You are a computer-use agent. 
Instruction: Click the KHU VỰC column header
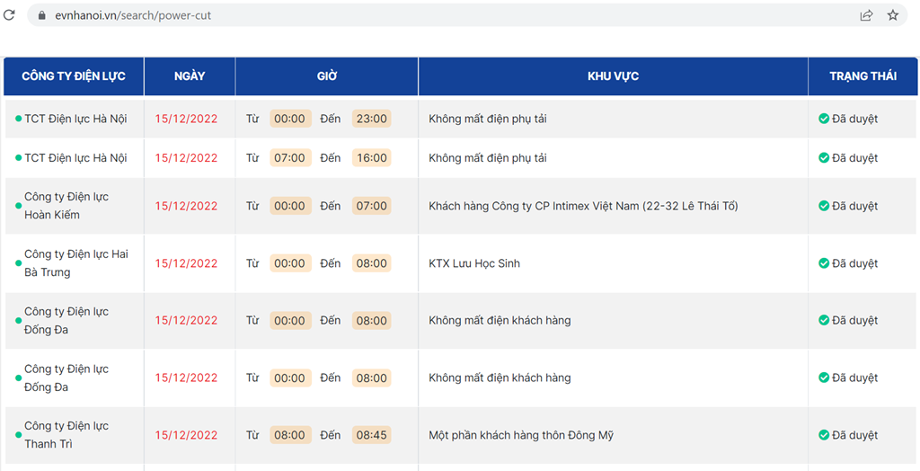(613, 76)
